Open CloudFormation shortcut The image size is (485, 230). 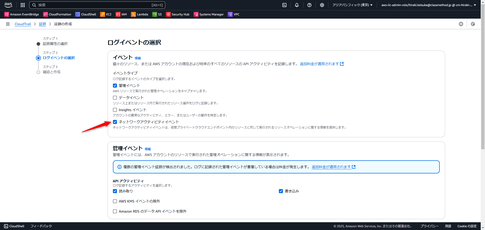(57, 14)
